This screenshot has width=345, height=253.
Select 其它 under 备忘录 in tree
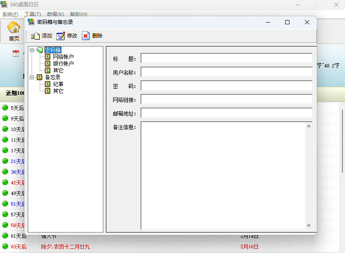(58, 91)
